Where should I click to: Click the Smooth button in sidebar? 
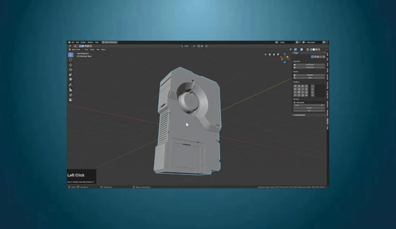309,108
